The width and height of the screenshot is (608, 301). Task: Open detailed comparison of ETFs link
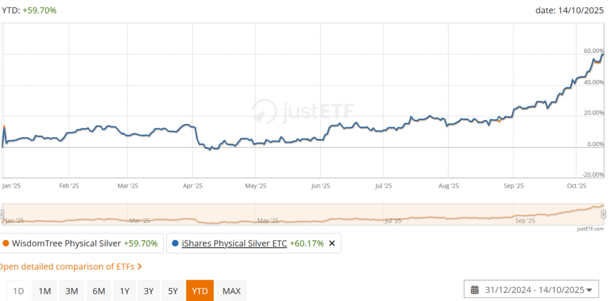point(66,267)
